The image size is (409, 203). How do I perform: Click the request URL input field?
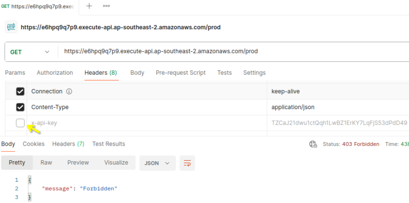(235, 51)
